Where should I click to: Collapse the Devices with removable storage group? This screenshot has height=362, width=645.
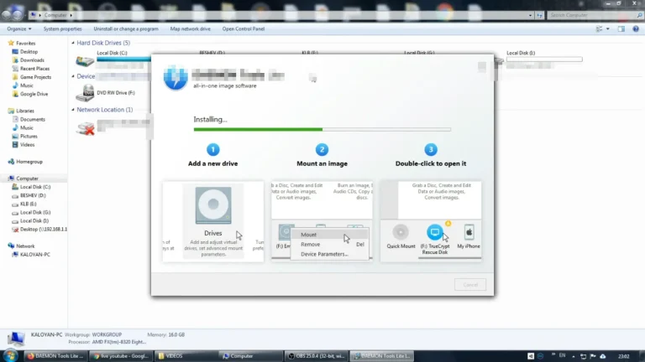tap(73, 76)
